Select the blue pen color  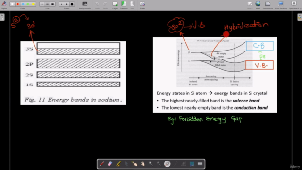click(x=23, y=4)
